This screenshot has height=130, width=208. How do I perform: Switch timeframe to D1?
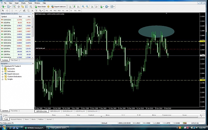point(71,11)
